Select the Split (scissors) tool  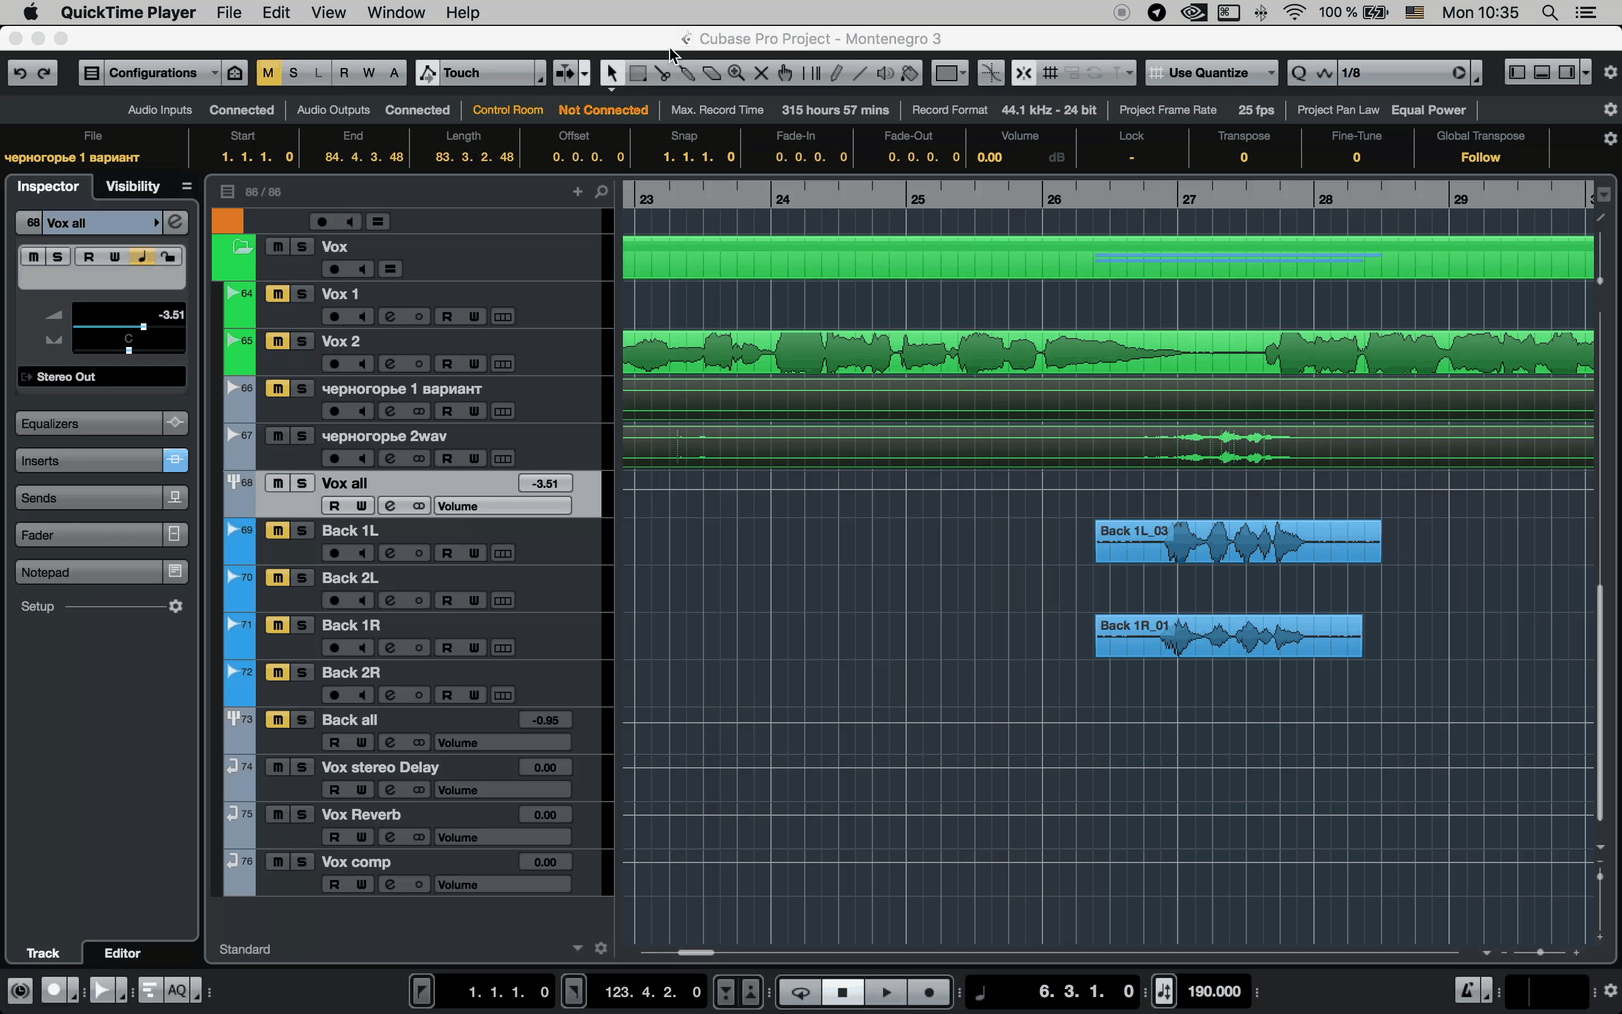click(662, 73)
